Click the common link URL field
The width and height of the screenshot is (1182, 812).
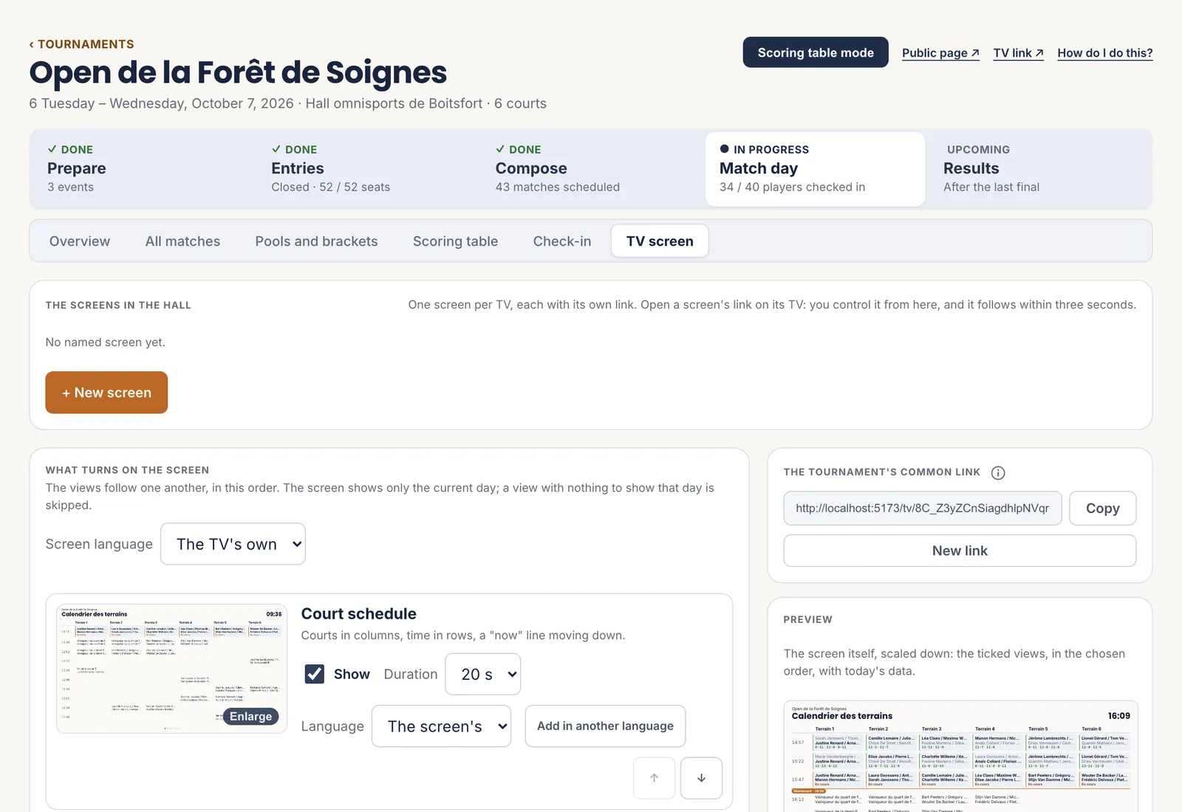click(923, 509)
